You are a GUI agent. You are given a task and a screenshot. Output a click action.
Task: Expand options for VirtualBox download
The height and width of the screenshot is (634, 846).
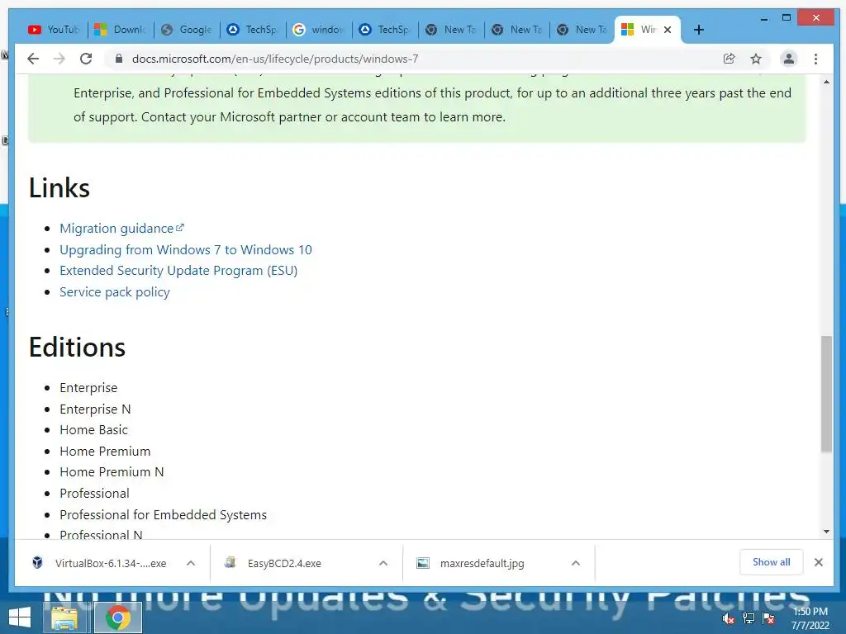191,563
